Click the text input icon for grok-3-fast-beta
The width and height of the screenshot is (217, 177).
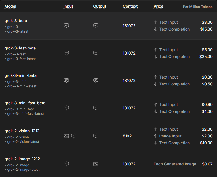coord(66,53)
